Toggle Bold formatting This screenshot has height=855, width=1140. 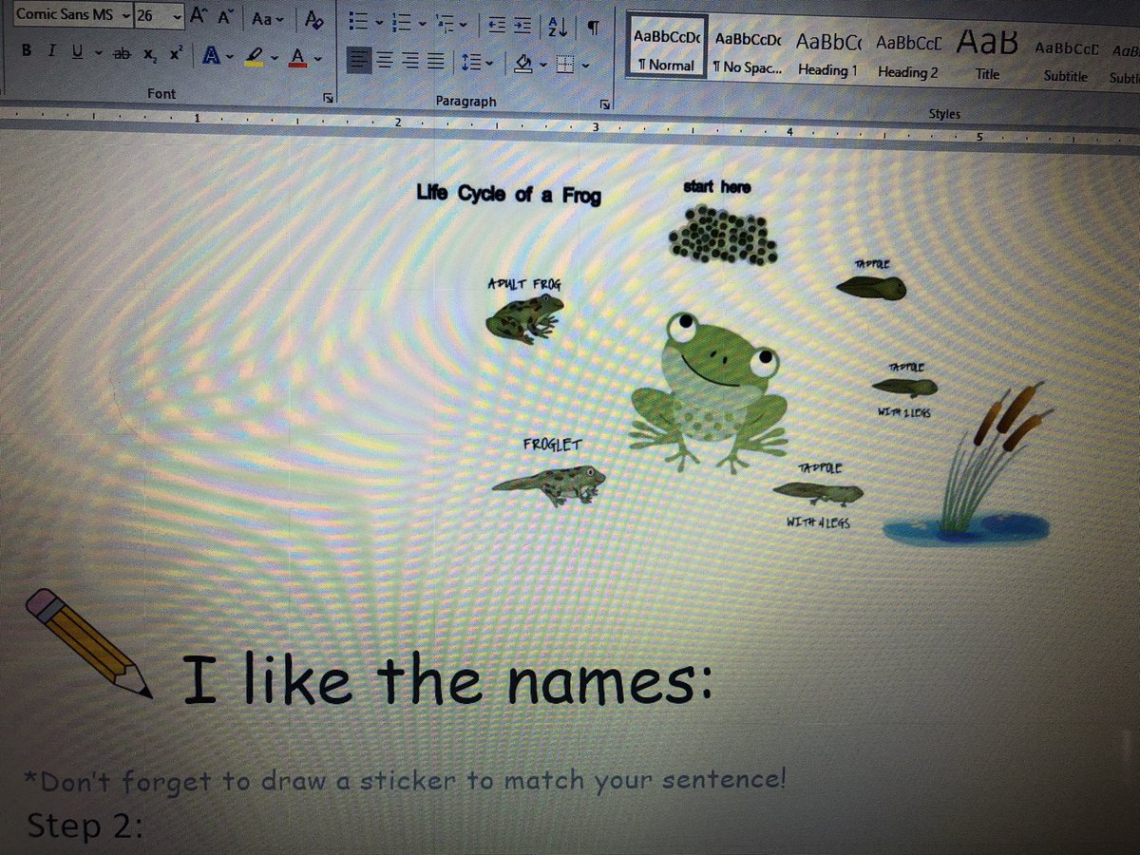27,50
